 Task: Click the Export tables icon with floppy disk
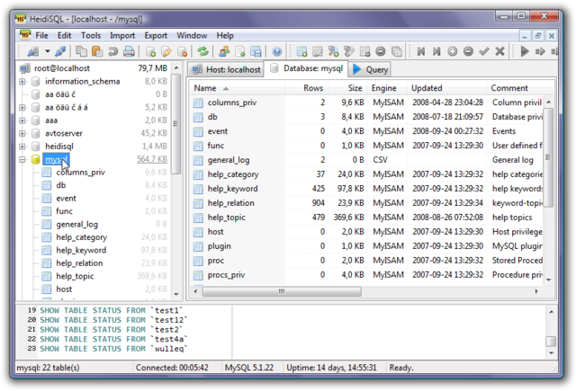point(256,51)
